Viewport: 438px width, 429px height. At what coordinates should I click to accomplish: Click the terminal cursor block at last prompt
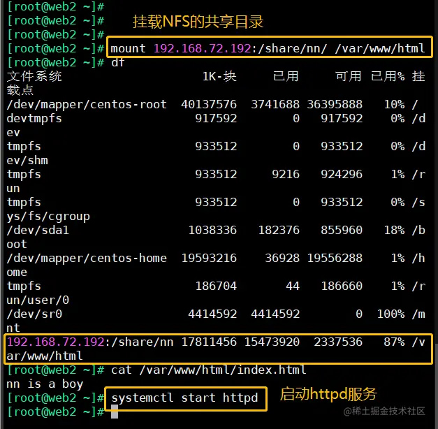[x=115, y=412]
